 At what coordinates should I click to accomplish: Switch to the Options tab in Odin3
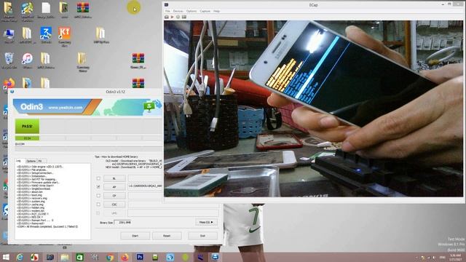(31, 161)
